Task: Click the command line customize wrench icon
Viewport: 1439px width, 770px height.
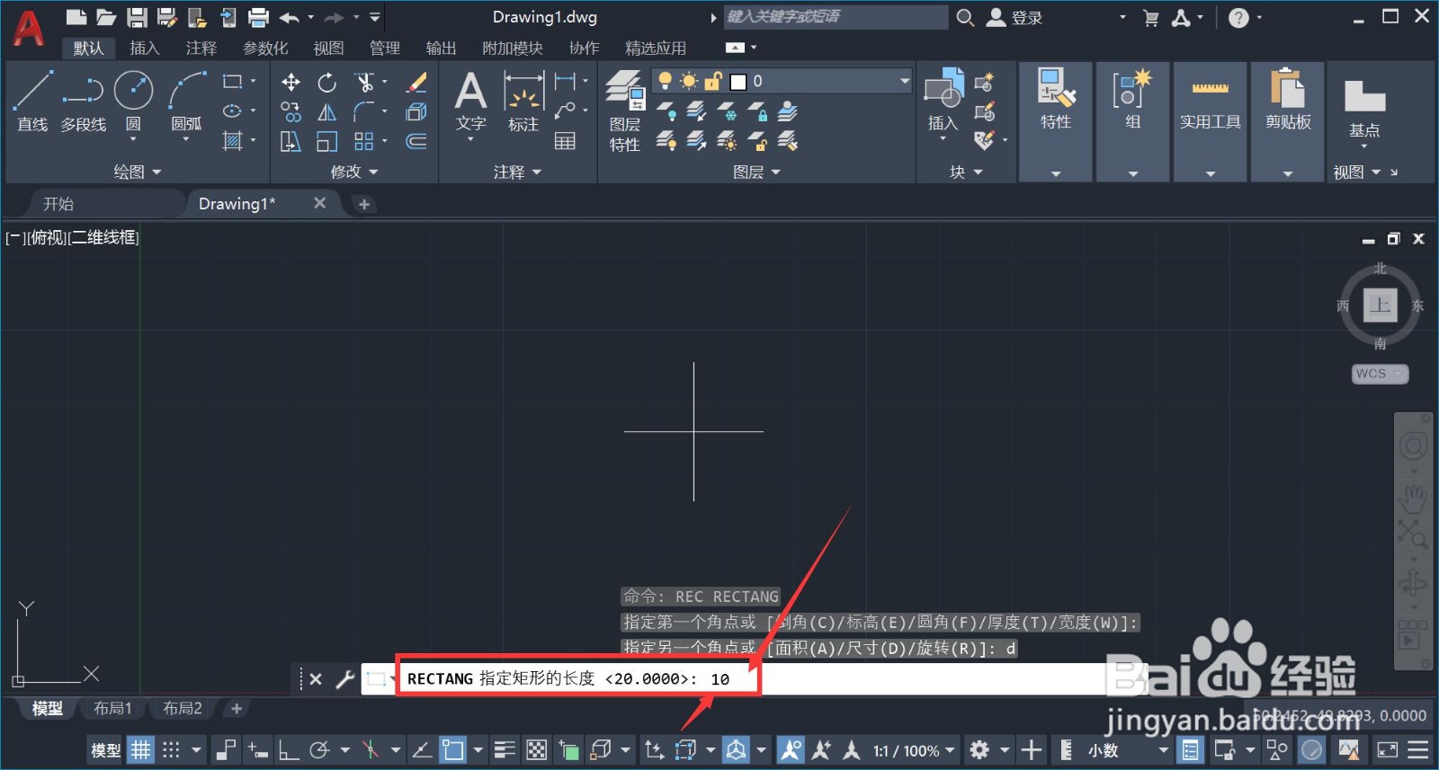Action: pos(345,679)
